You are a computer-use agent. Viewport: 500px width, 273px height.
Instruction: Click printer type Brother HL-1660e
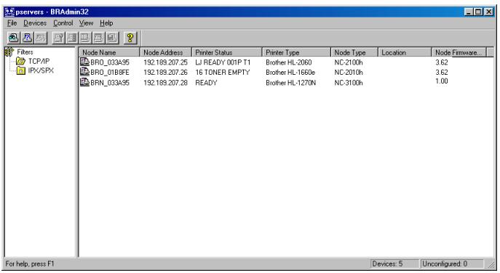pyautogui.click(x=290, y=73)
